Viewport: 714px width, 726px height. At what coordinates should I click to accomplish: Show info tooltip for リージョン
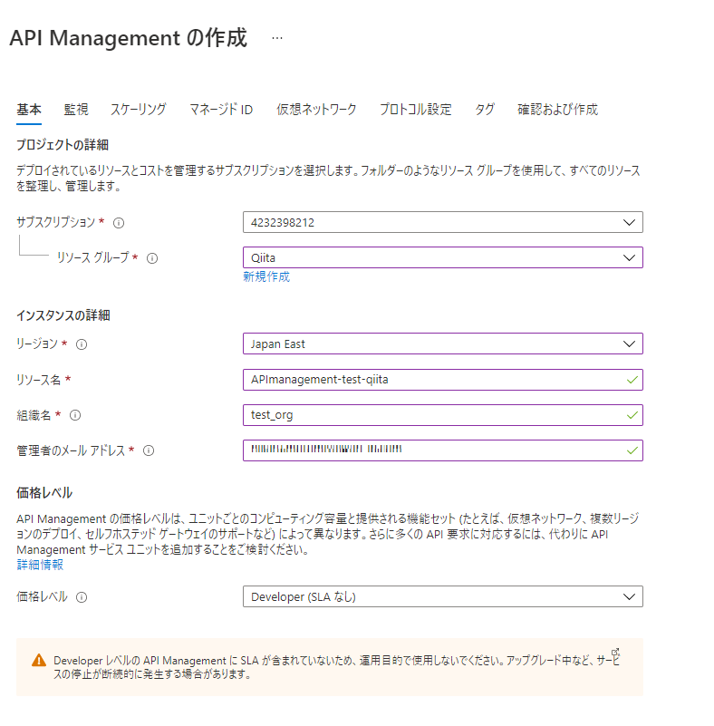coord(82,344)
